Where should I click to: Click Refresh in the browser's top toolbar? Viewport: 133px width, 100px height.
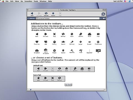(46, 14)
